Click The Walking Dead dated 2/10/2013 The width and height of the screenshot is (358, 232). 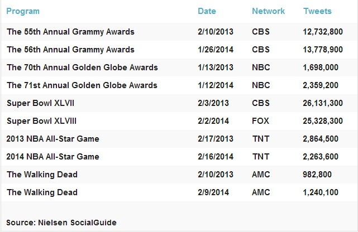(42, 175)
